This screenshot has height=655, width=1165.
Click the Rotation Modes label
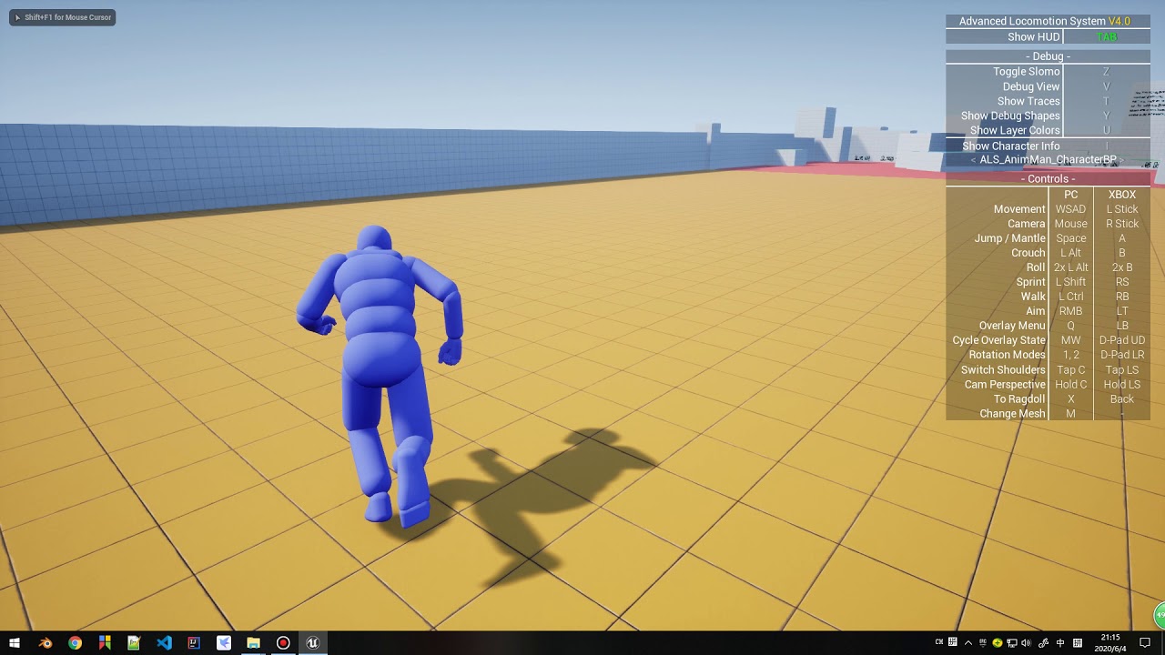click(1008, 355)
